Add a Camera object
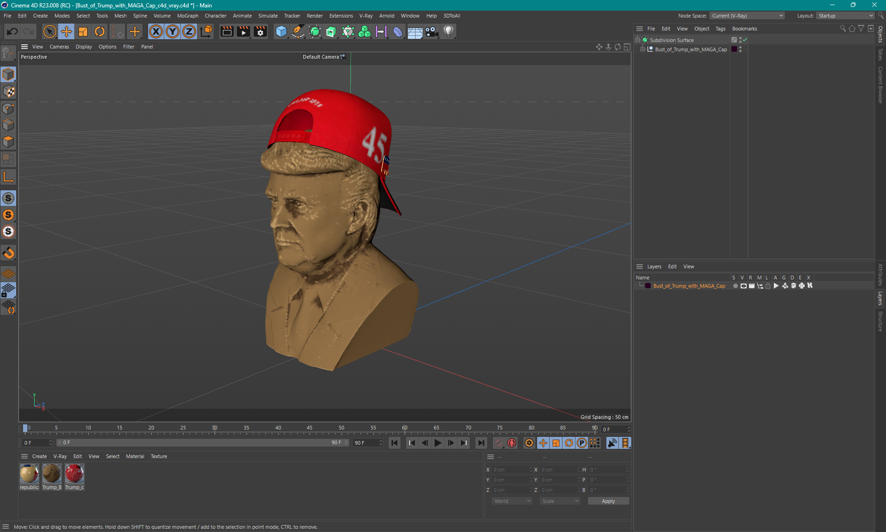The height and width of the screenshot is (532, 886). point(432,31)
